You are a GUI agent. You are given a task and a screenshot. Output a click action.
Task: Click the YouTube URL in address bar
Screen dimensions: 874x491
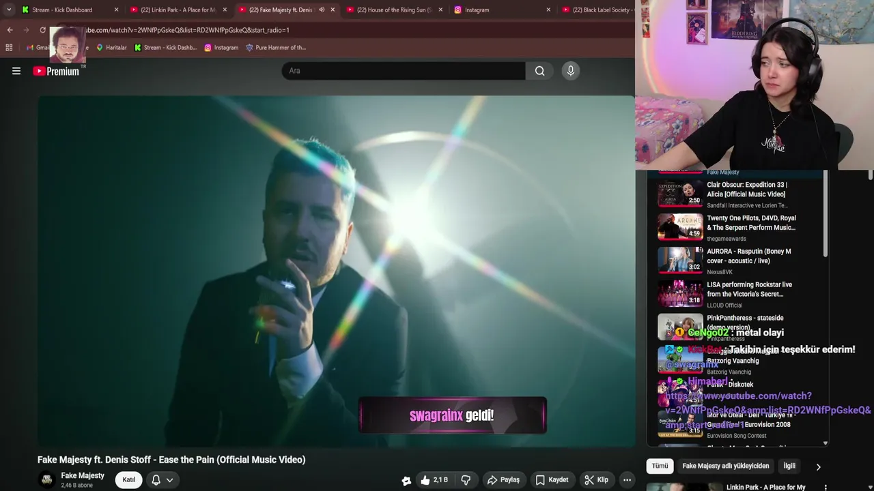pos(188,30)
